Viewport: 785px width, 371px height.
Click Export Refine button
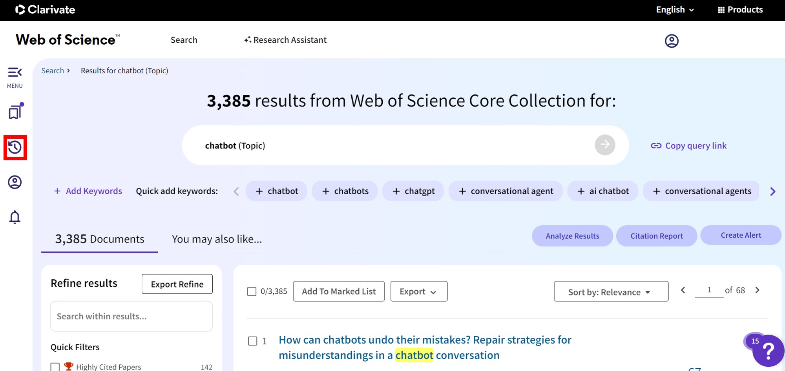click(177, 284)
